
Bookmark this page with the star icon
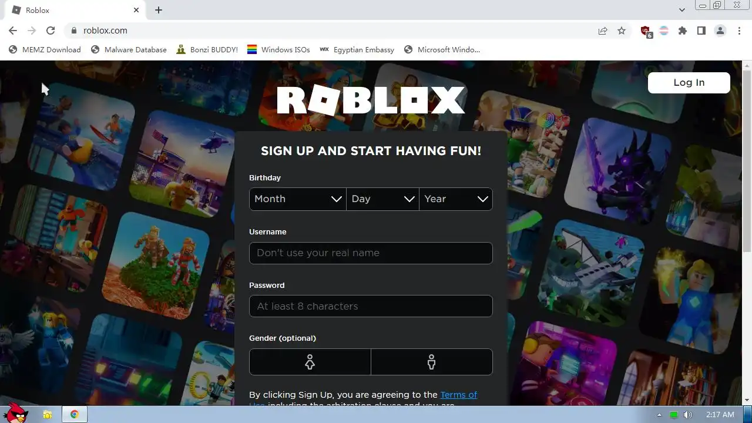pos(622,31)
